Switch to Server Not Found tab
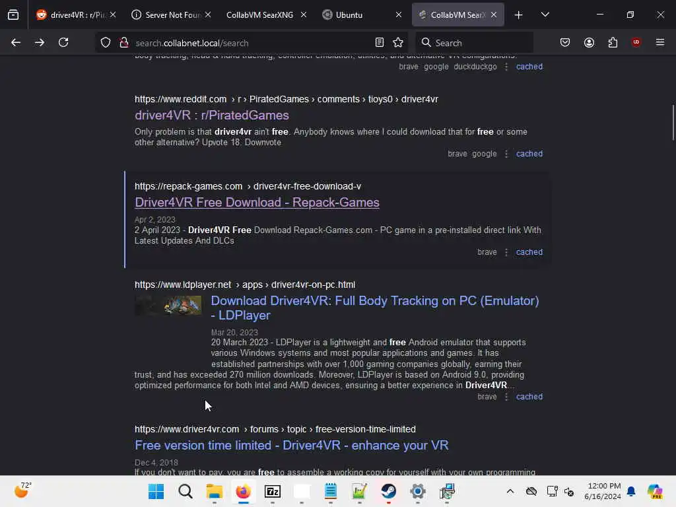 click(x=172, y=15)
